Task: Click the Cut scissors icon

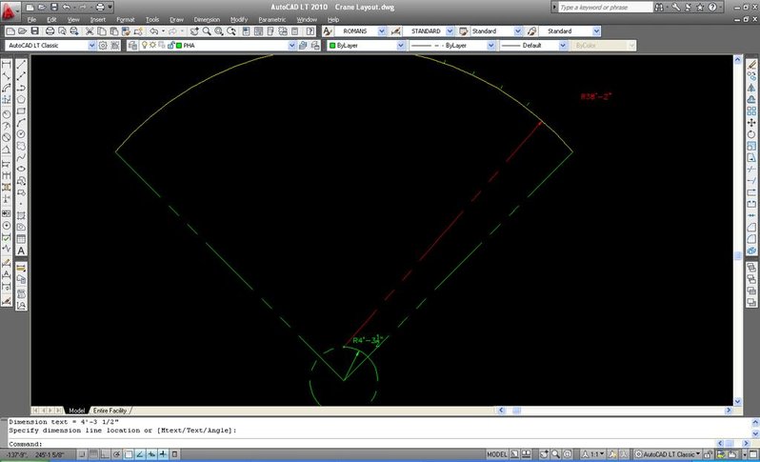Action: 90,31
